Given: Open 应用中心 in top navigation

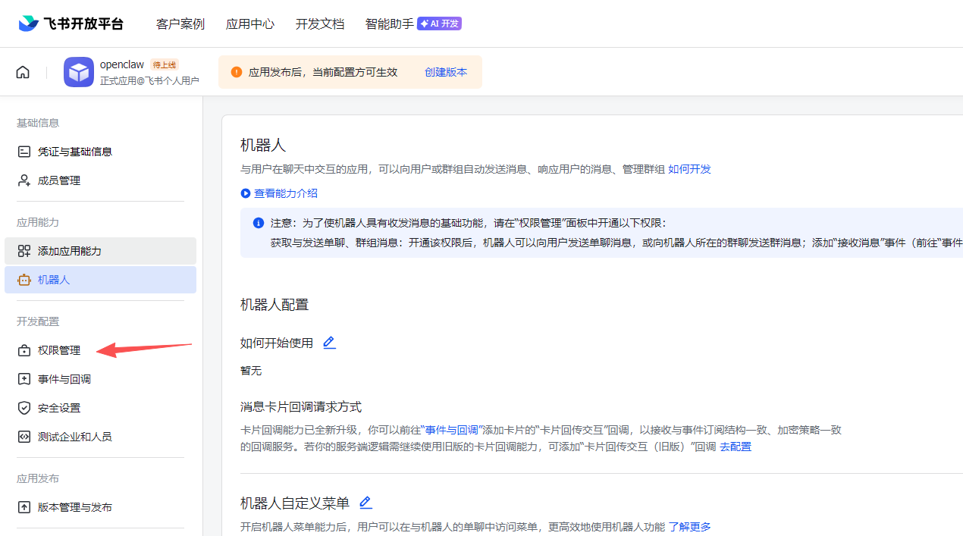Looking at the screenshot, I should pyautogui.click(x=250, y=24).
